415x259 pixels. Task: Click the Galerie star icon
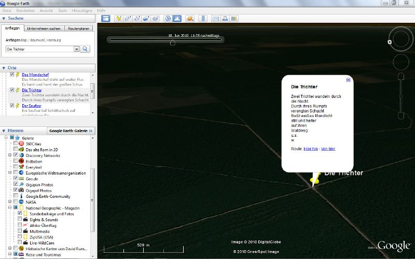coord(18,138)
